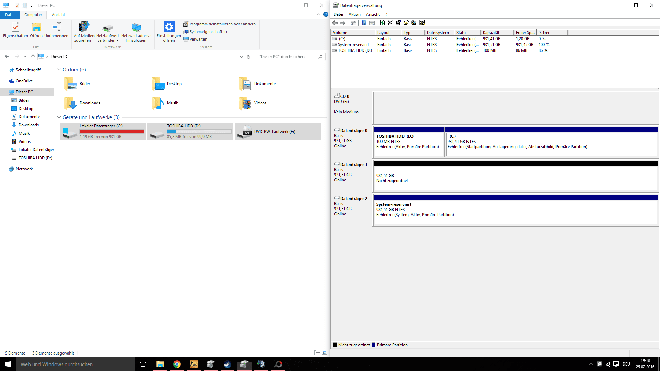Click the blue help icon in Datenträgerverwaltung
Screen dimensions: 660x371
pyautogui.click(x=364, y=23)
